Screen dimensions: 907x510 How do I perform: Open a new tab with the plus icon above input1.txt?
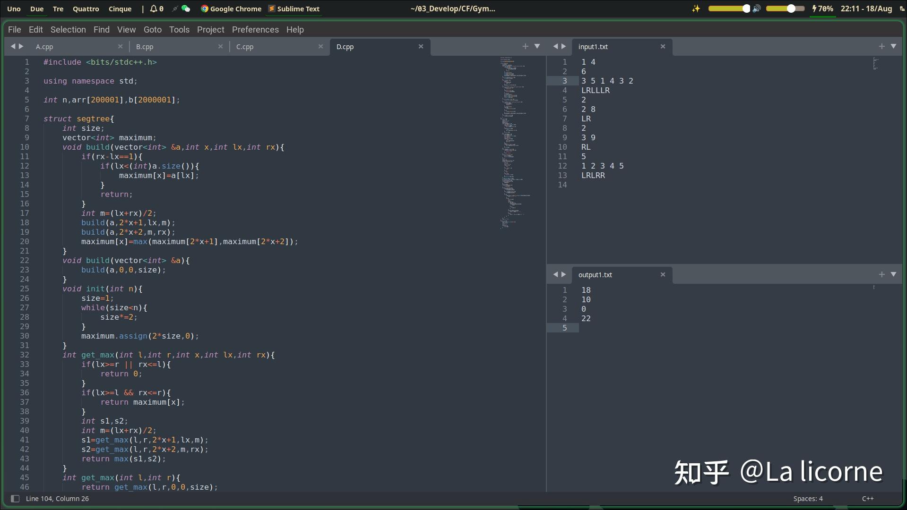tap(881, 46)
